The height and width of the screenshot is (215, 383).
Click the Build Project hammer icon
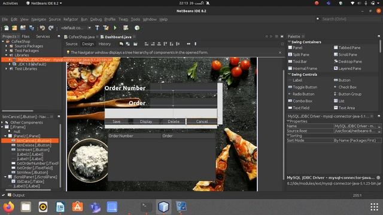click(97, 28)
